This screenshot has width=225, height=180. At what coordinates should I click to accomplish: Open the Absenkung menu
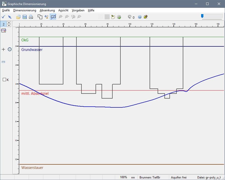[47, 10]
